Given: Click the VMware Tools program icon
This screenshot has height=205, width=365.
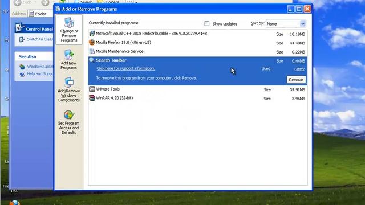Looking at the screenshot, I should pyautogui.click(x=92, y=89).
